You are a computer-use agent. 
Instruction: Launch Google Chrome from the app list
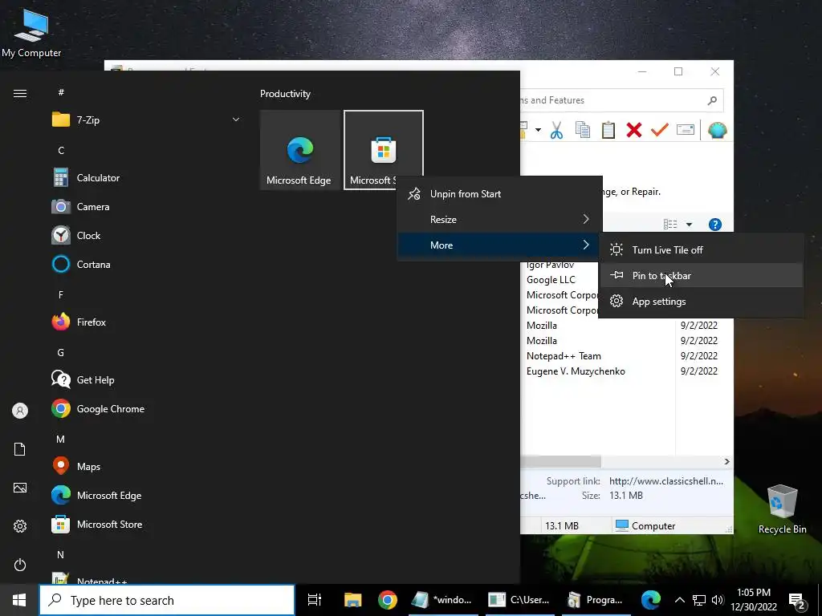point(110,409)
